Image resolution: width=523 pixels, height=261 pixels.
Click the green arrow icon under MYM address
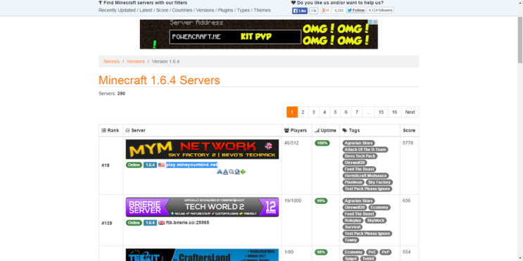pos(243,172)
